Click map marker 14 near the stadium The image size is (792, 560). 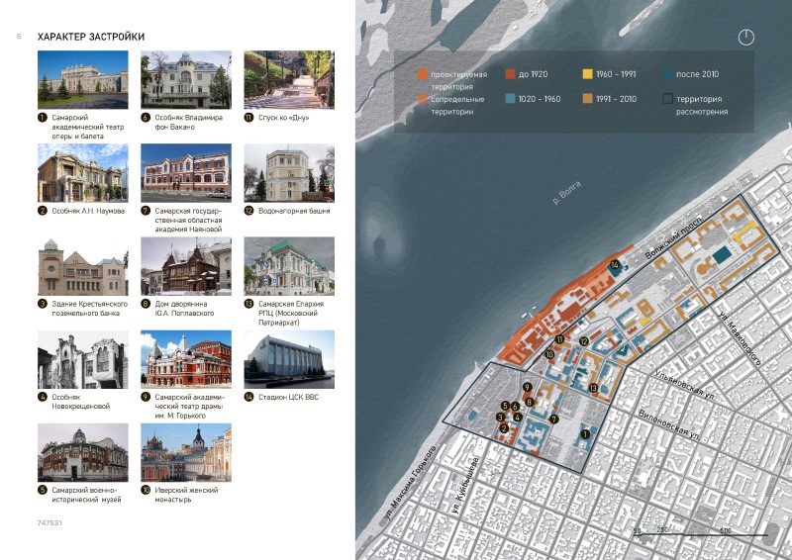point(615,265)
